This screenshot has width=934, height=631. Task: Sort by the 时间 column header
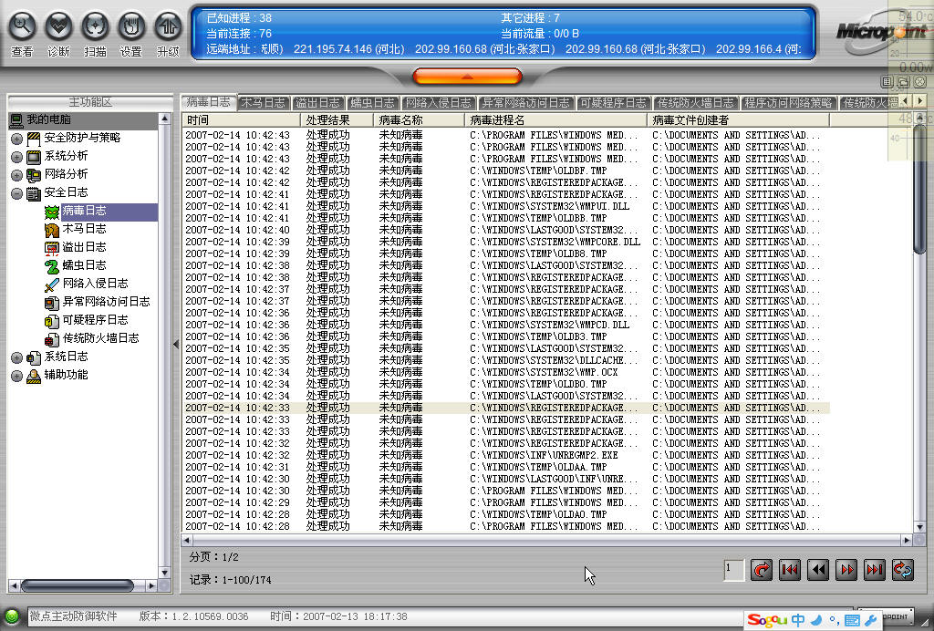click(x=241, y=119)
